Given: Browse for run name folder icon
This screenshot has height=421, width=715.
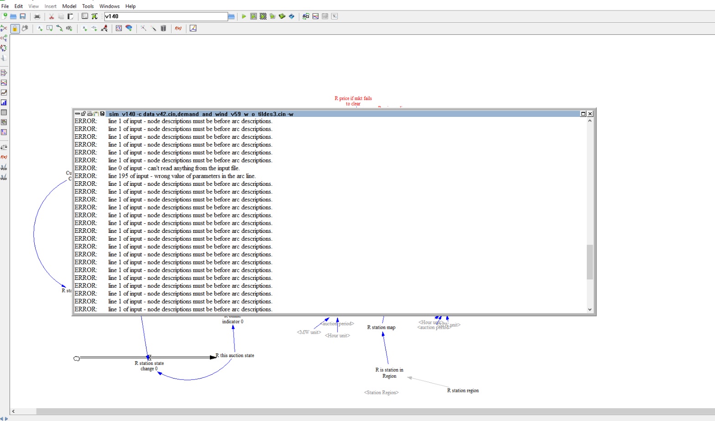Looking at the screenshot, I should coord(231,16).
